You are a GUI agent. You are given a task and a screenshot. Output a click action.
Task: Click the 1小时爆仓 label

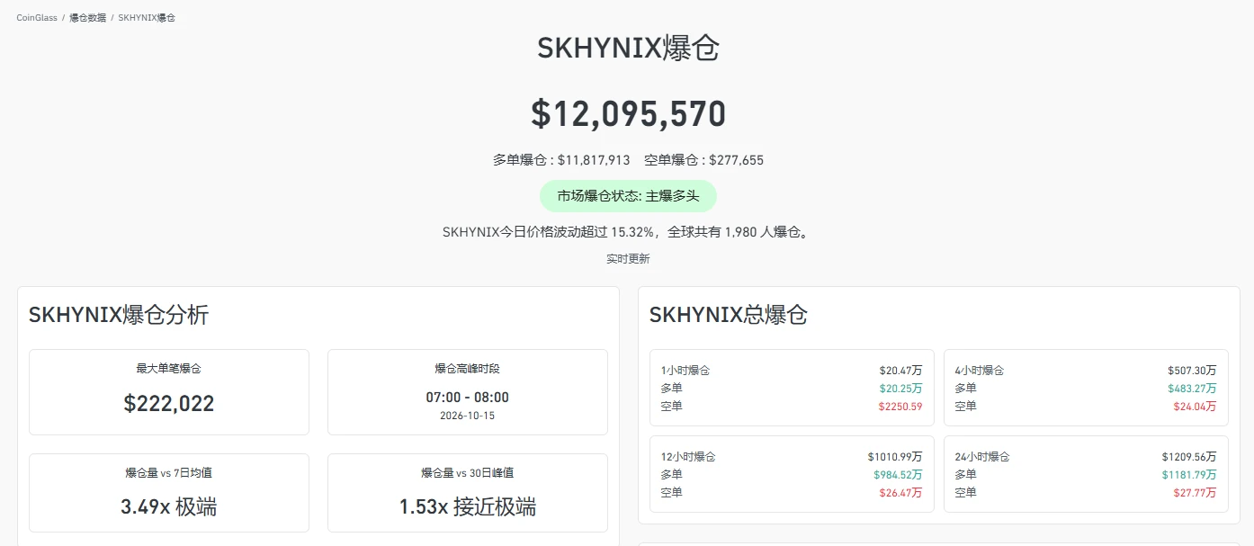(685, 371)
